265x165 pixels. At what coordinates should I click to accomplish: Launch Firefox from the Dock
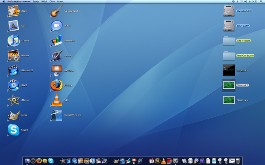point(39,161)
